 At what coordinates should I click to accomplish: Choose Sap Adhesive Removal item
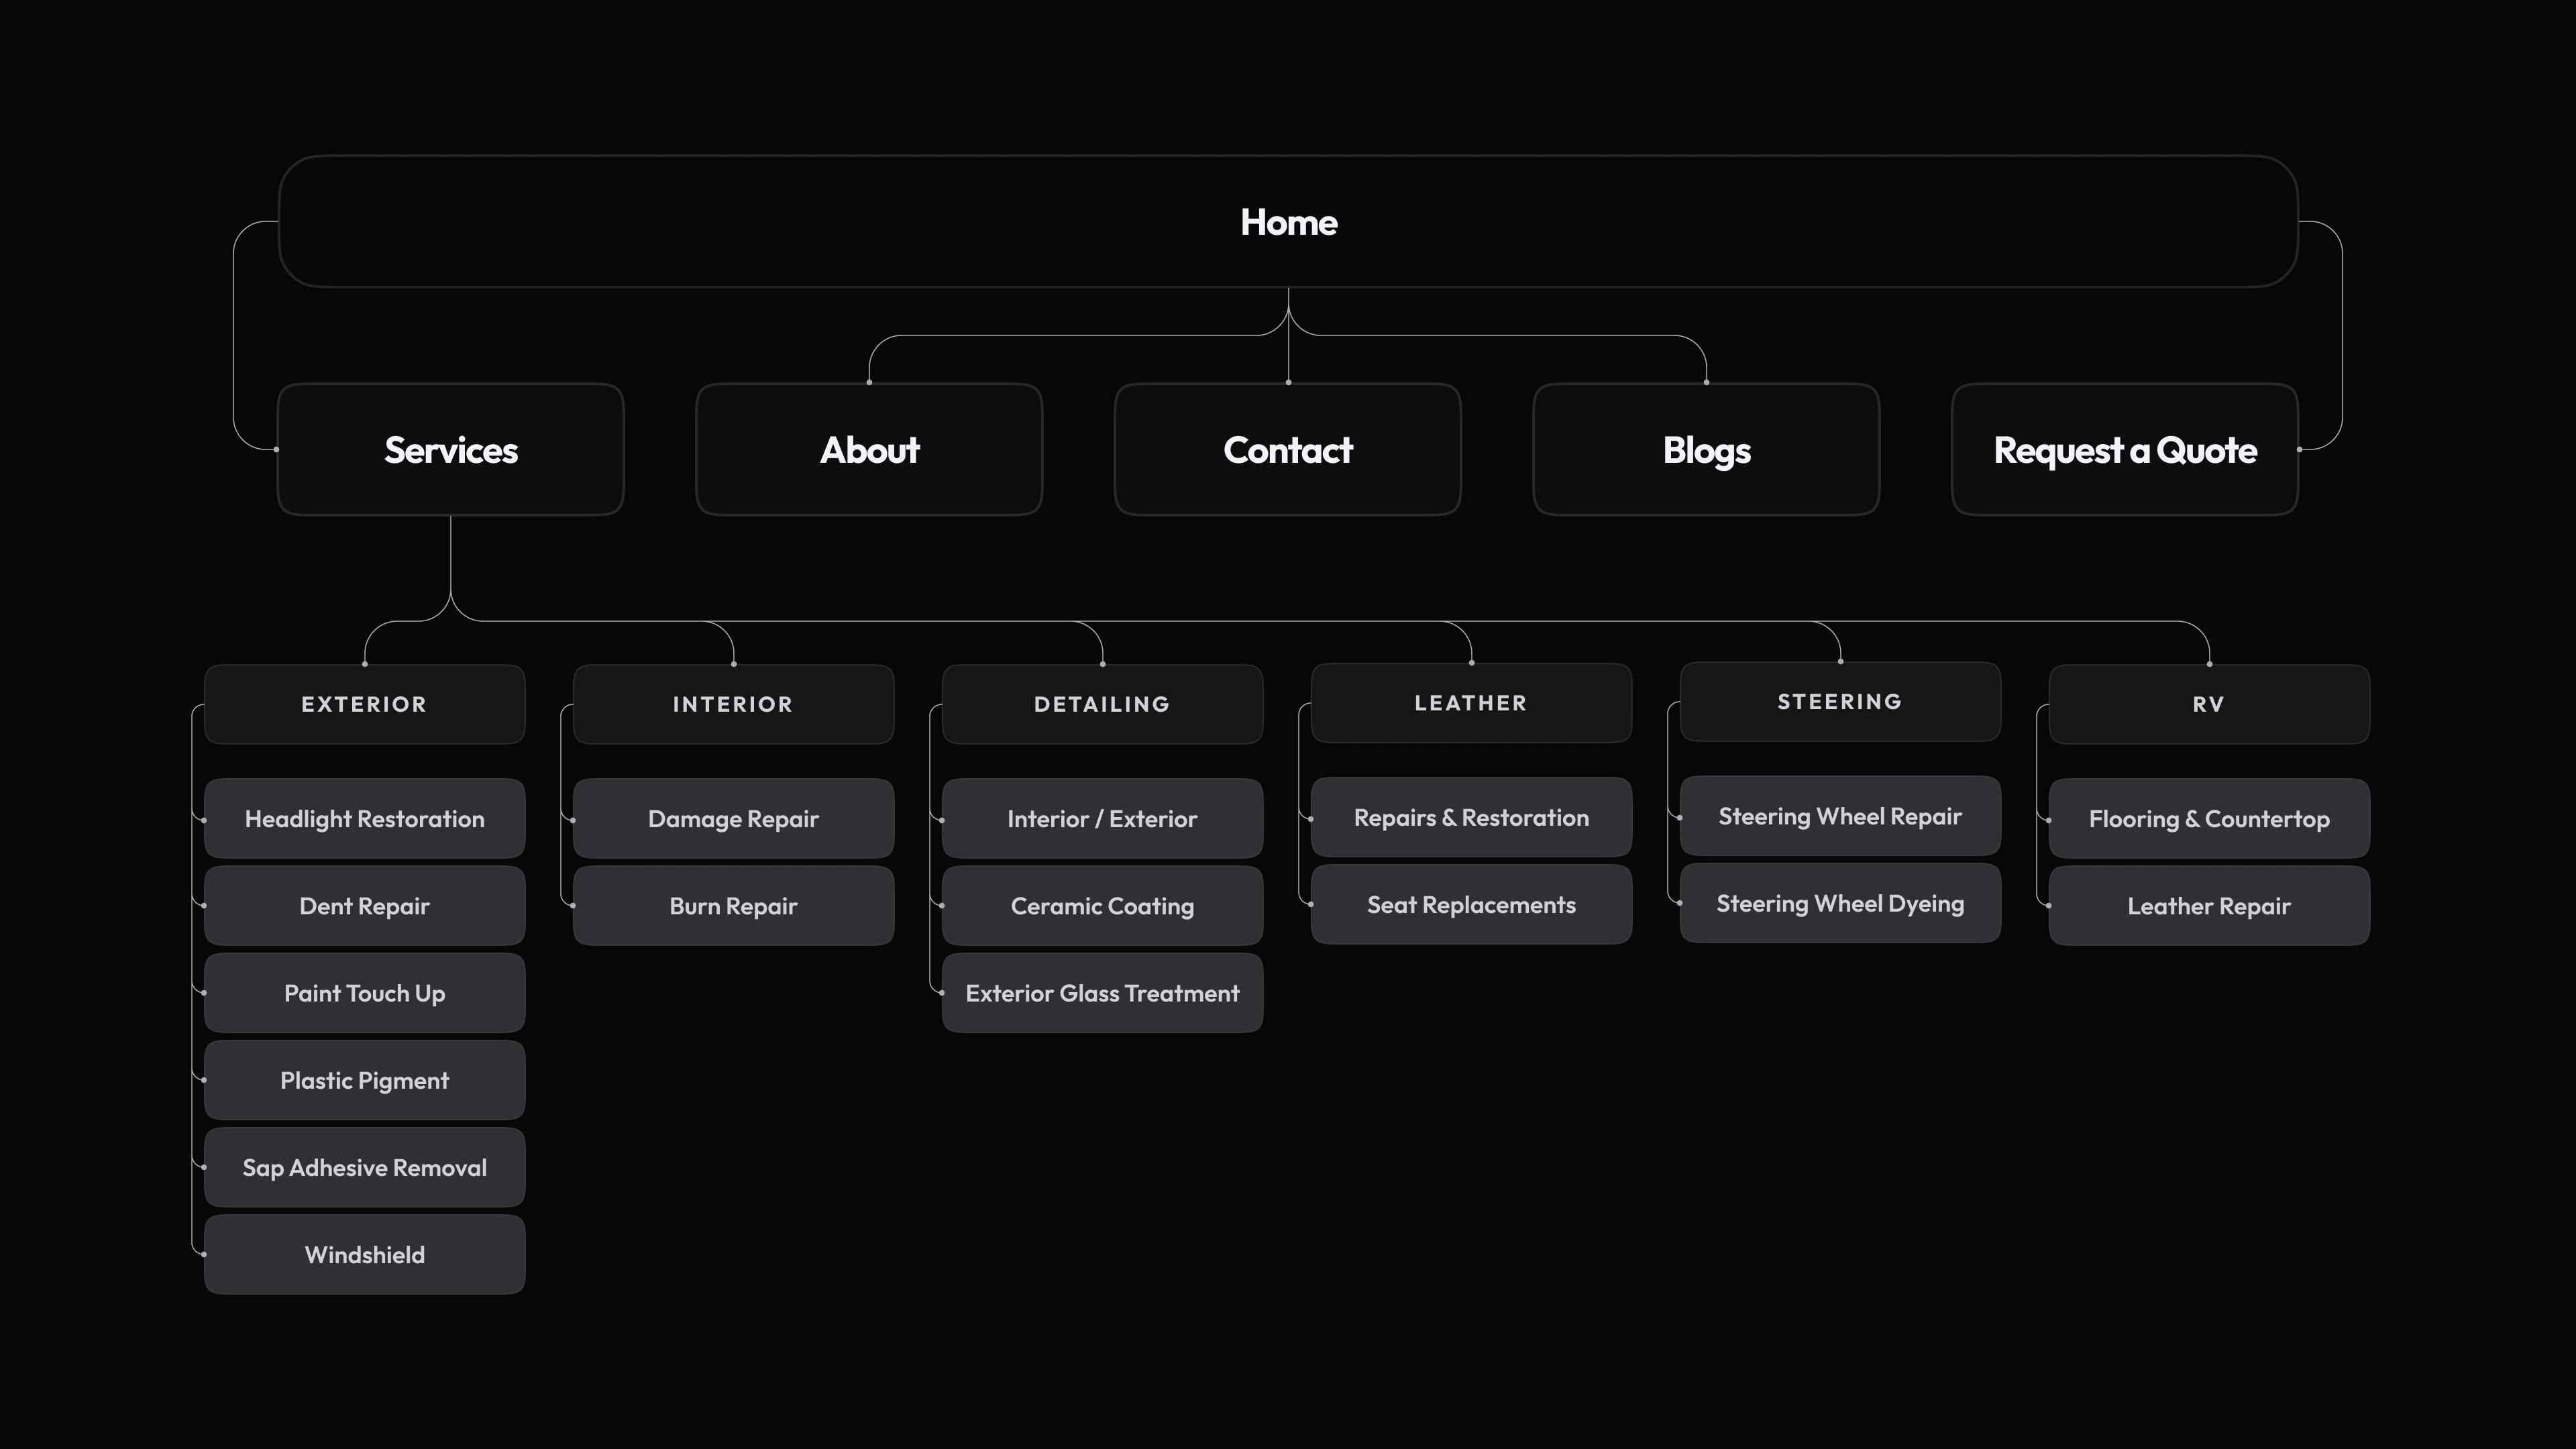point(364,1167)
